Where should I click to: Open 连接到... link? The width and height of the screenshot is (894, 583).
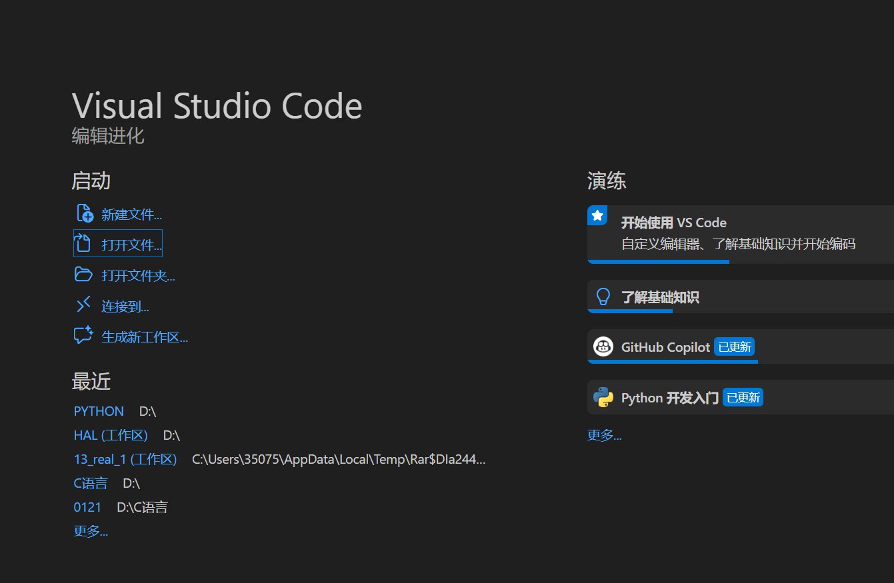[x=125, y=306]
